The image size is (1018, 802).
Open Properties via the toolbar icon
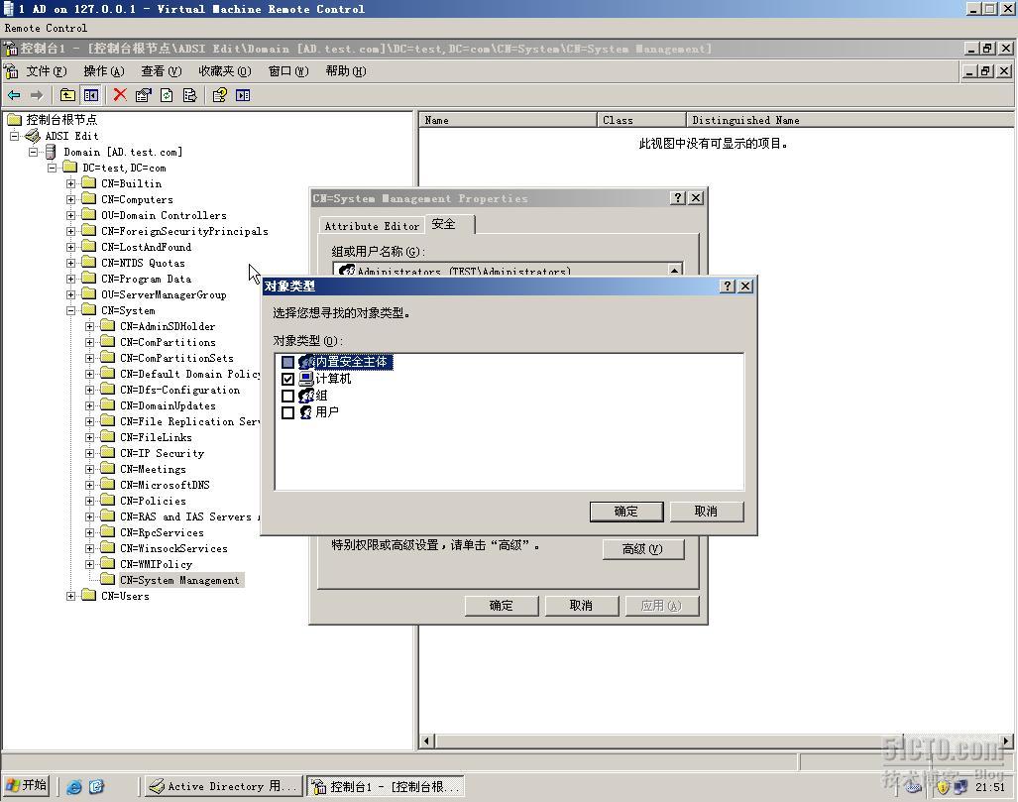click(143, 95)
